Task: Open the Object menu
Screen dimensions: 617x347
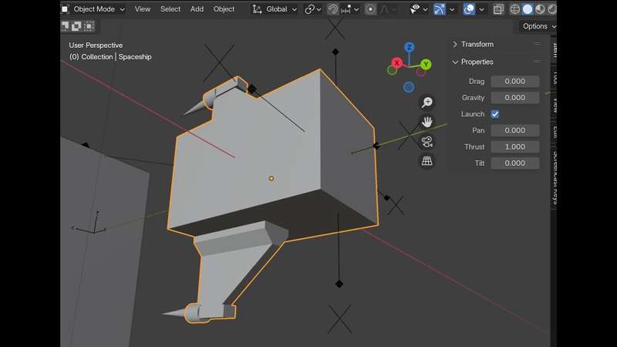Action: tap(224, 8)
